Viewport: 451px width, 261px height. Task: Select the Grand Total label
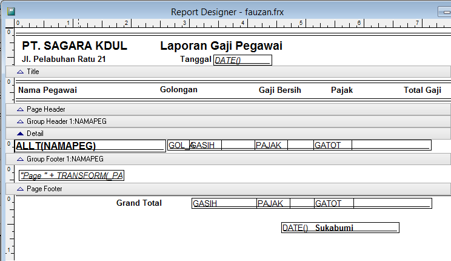139,203
